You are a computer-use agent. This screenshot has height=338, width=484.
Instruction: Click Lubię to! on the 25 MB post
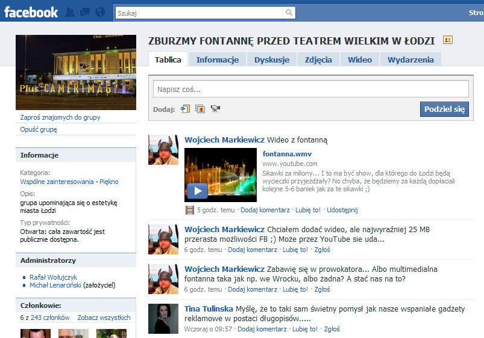[x=295, y=250]
